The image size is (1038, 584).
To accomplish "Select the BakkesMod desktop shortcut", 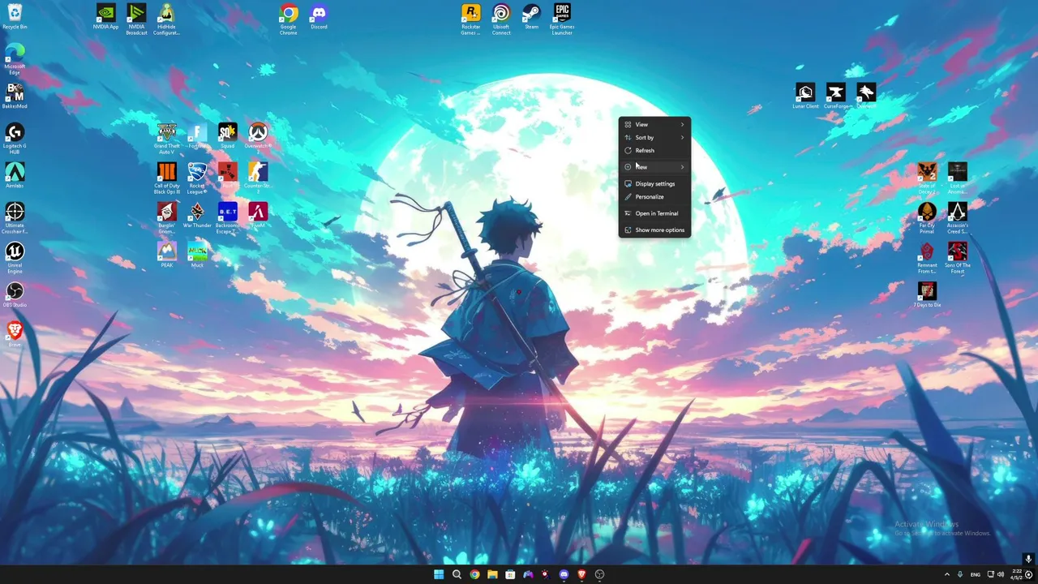I will coord(15,96).
